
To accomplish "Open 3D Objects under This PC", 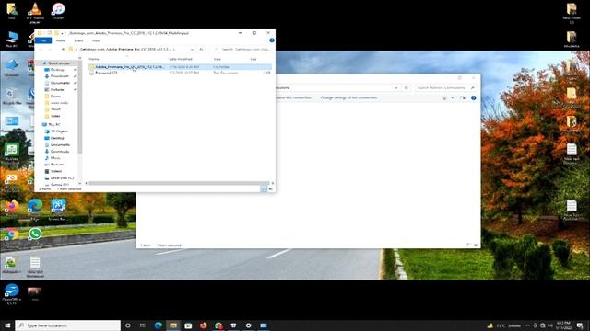I will tap(59, 131).
